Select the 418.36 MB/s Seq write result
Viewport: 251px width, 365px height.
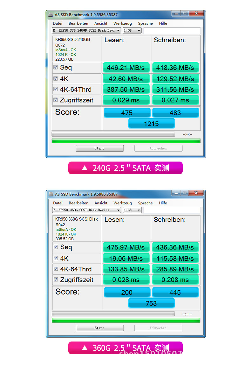[175, 68]
